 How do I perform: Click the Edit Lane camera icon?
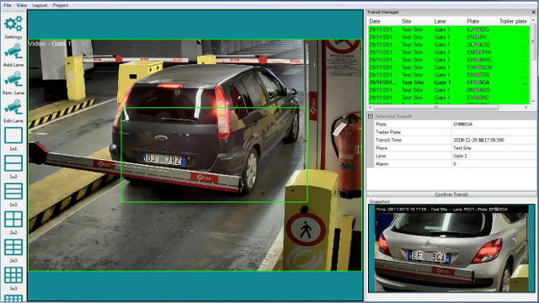click(13, 108)
